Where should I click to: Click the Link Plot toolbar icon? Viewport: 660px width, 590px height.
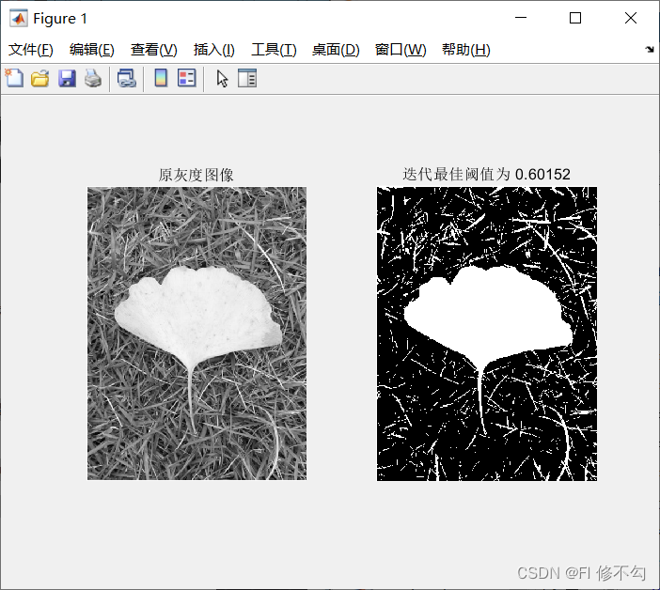tap(127, 79)
